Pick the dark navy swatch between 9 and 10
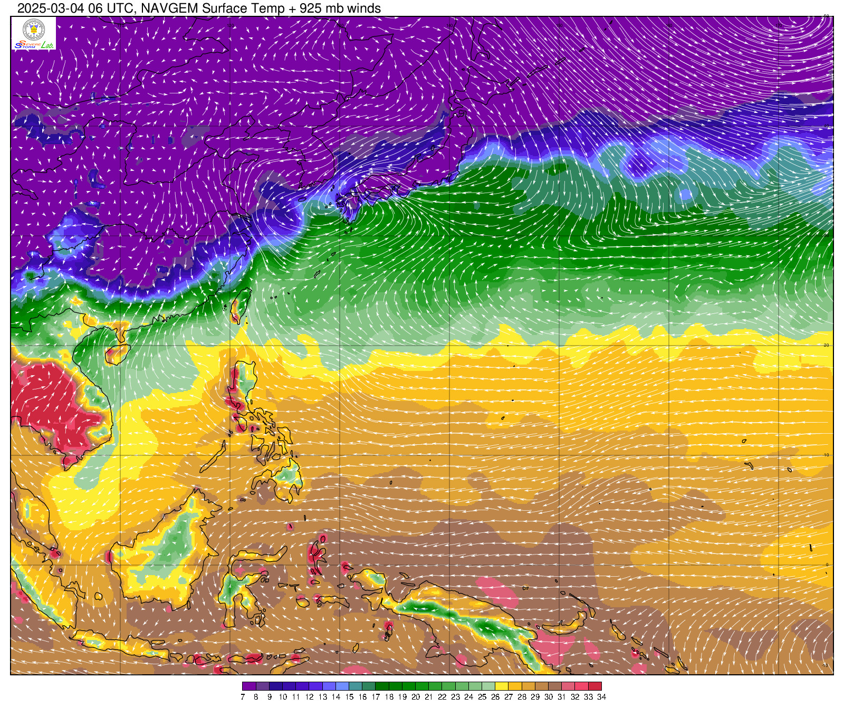Screen dimensions: 844x707 [276, 686]
